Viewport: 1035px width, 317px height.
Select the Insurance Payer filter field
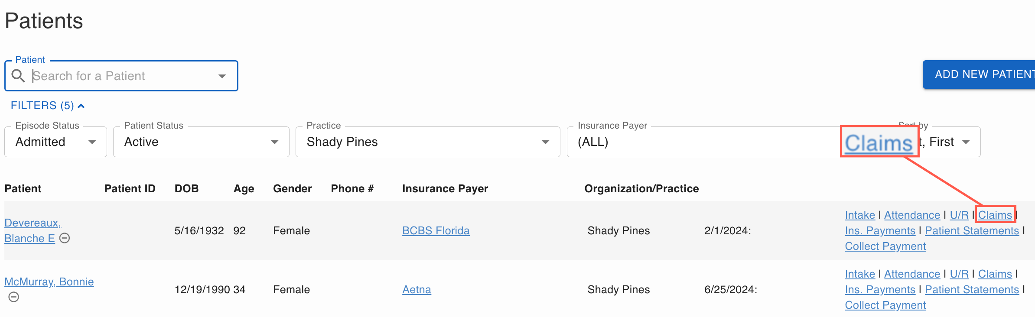pyautogui.click(x=702, y=142)
